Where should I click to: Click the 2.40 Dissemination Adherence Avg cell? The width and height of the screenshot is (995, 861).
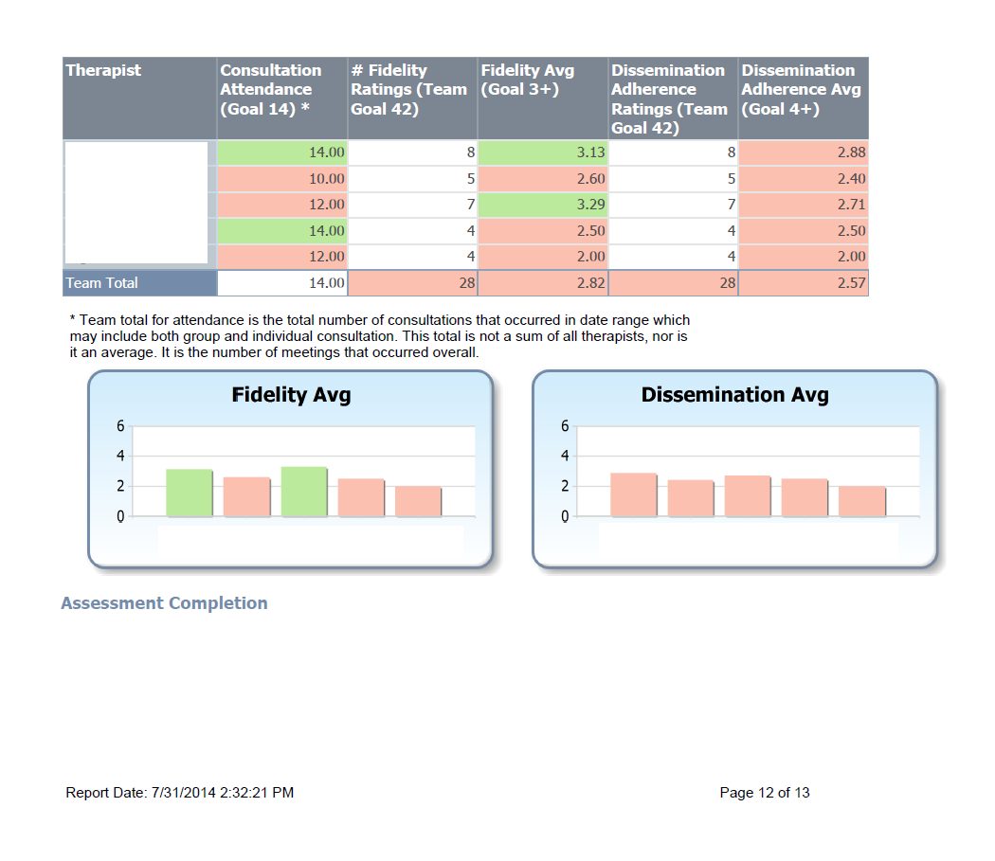804,179
